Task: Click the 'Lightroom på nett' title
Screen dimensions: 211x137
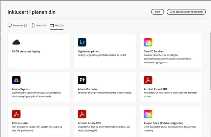Action: (89, 51)
